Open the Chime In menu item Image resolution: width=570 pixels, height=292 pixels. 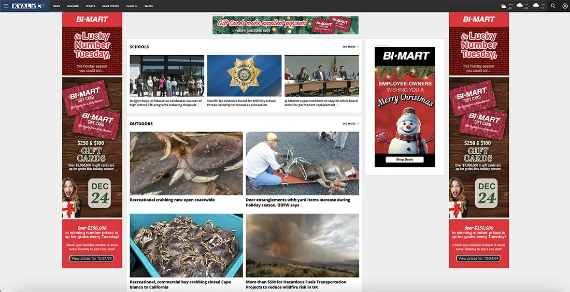click(x=132, y=6)
